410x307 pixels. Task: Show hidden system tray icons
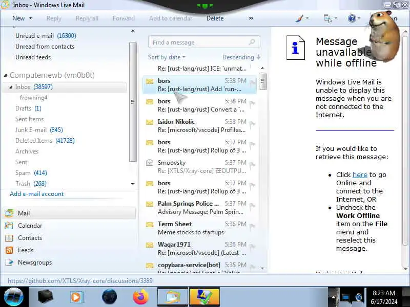pyautogui.click(x=333, y=297)
